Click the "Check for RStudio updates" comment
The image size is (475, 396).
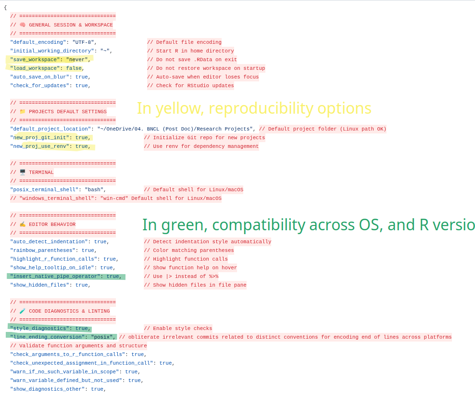click(x=190, y=86)
